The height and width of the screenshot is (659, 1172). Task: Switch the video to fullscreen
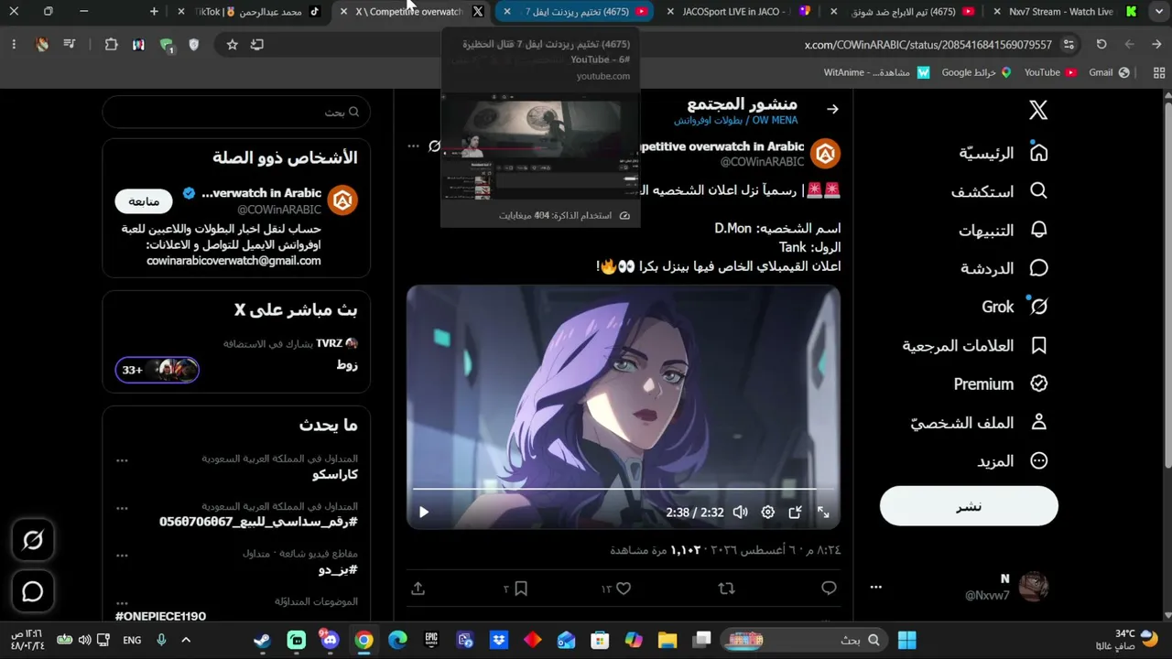tap(823, 513)
